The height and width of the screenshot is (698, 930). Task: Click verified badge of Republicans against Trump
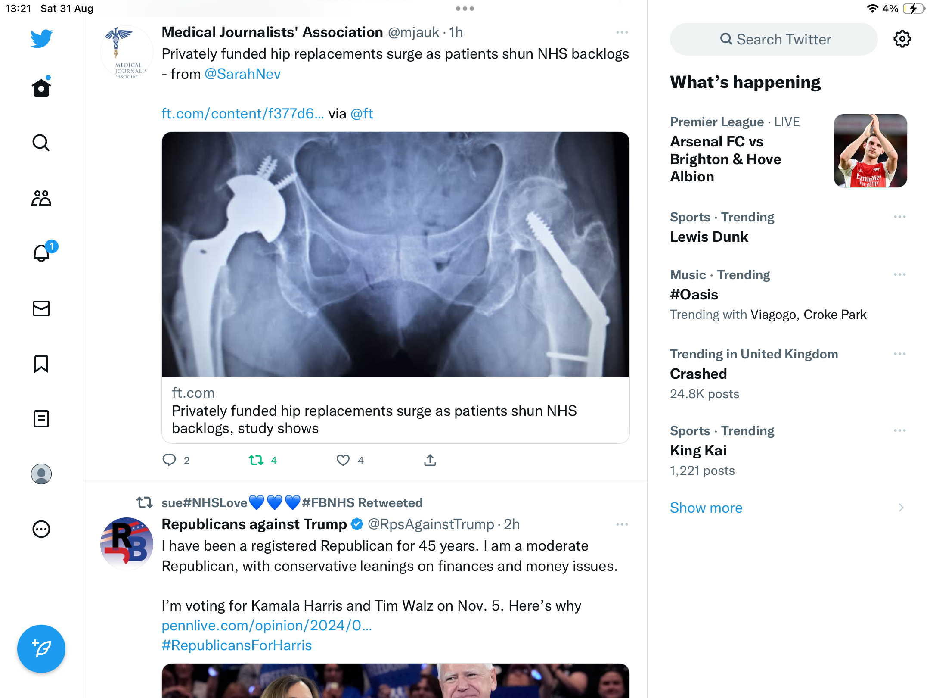pos(357,524)
